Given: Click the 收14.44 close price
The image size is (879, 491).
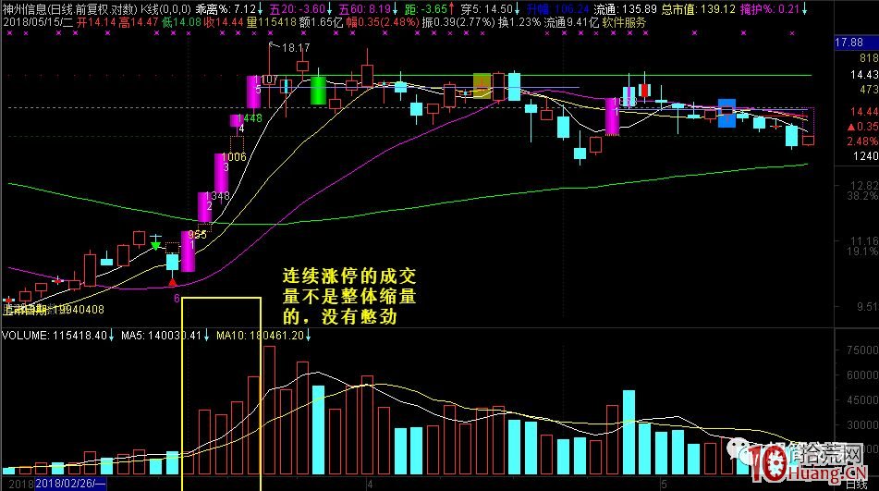Looking at the screenshot, I should [x=223, y=22].
